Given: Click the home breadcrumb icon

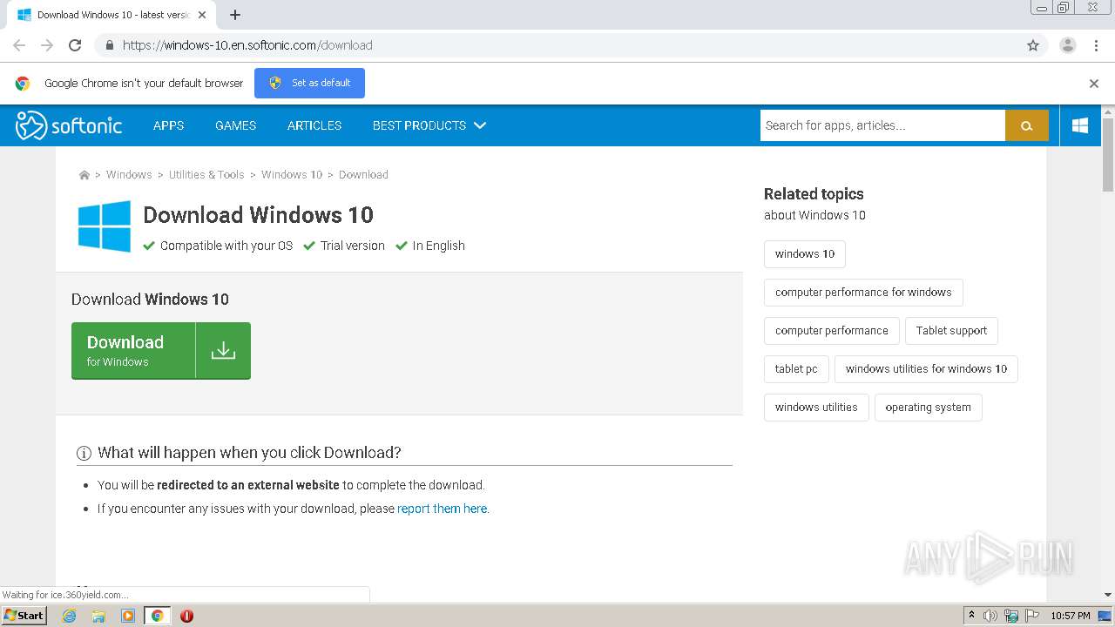Looking at the screenshot, I should pos(84,175).
